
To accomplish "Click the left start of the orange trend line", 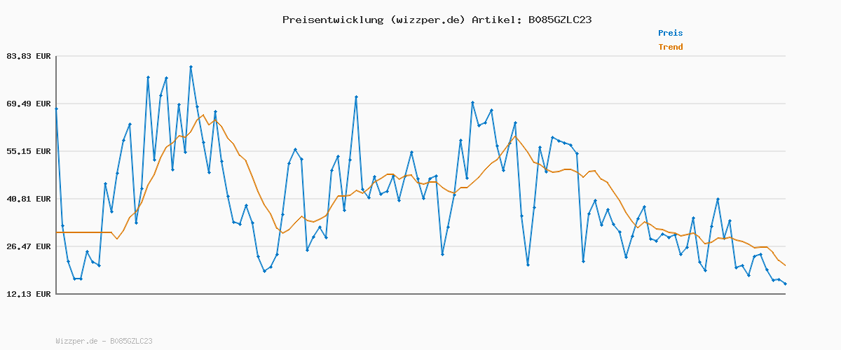I will (57, 232).
